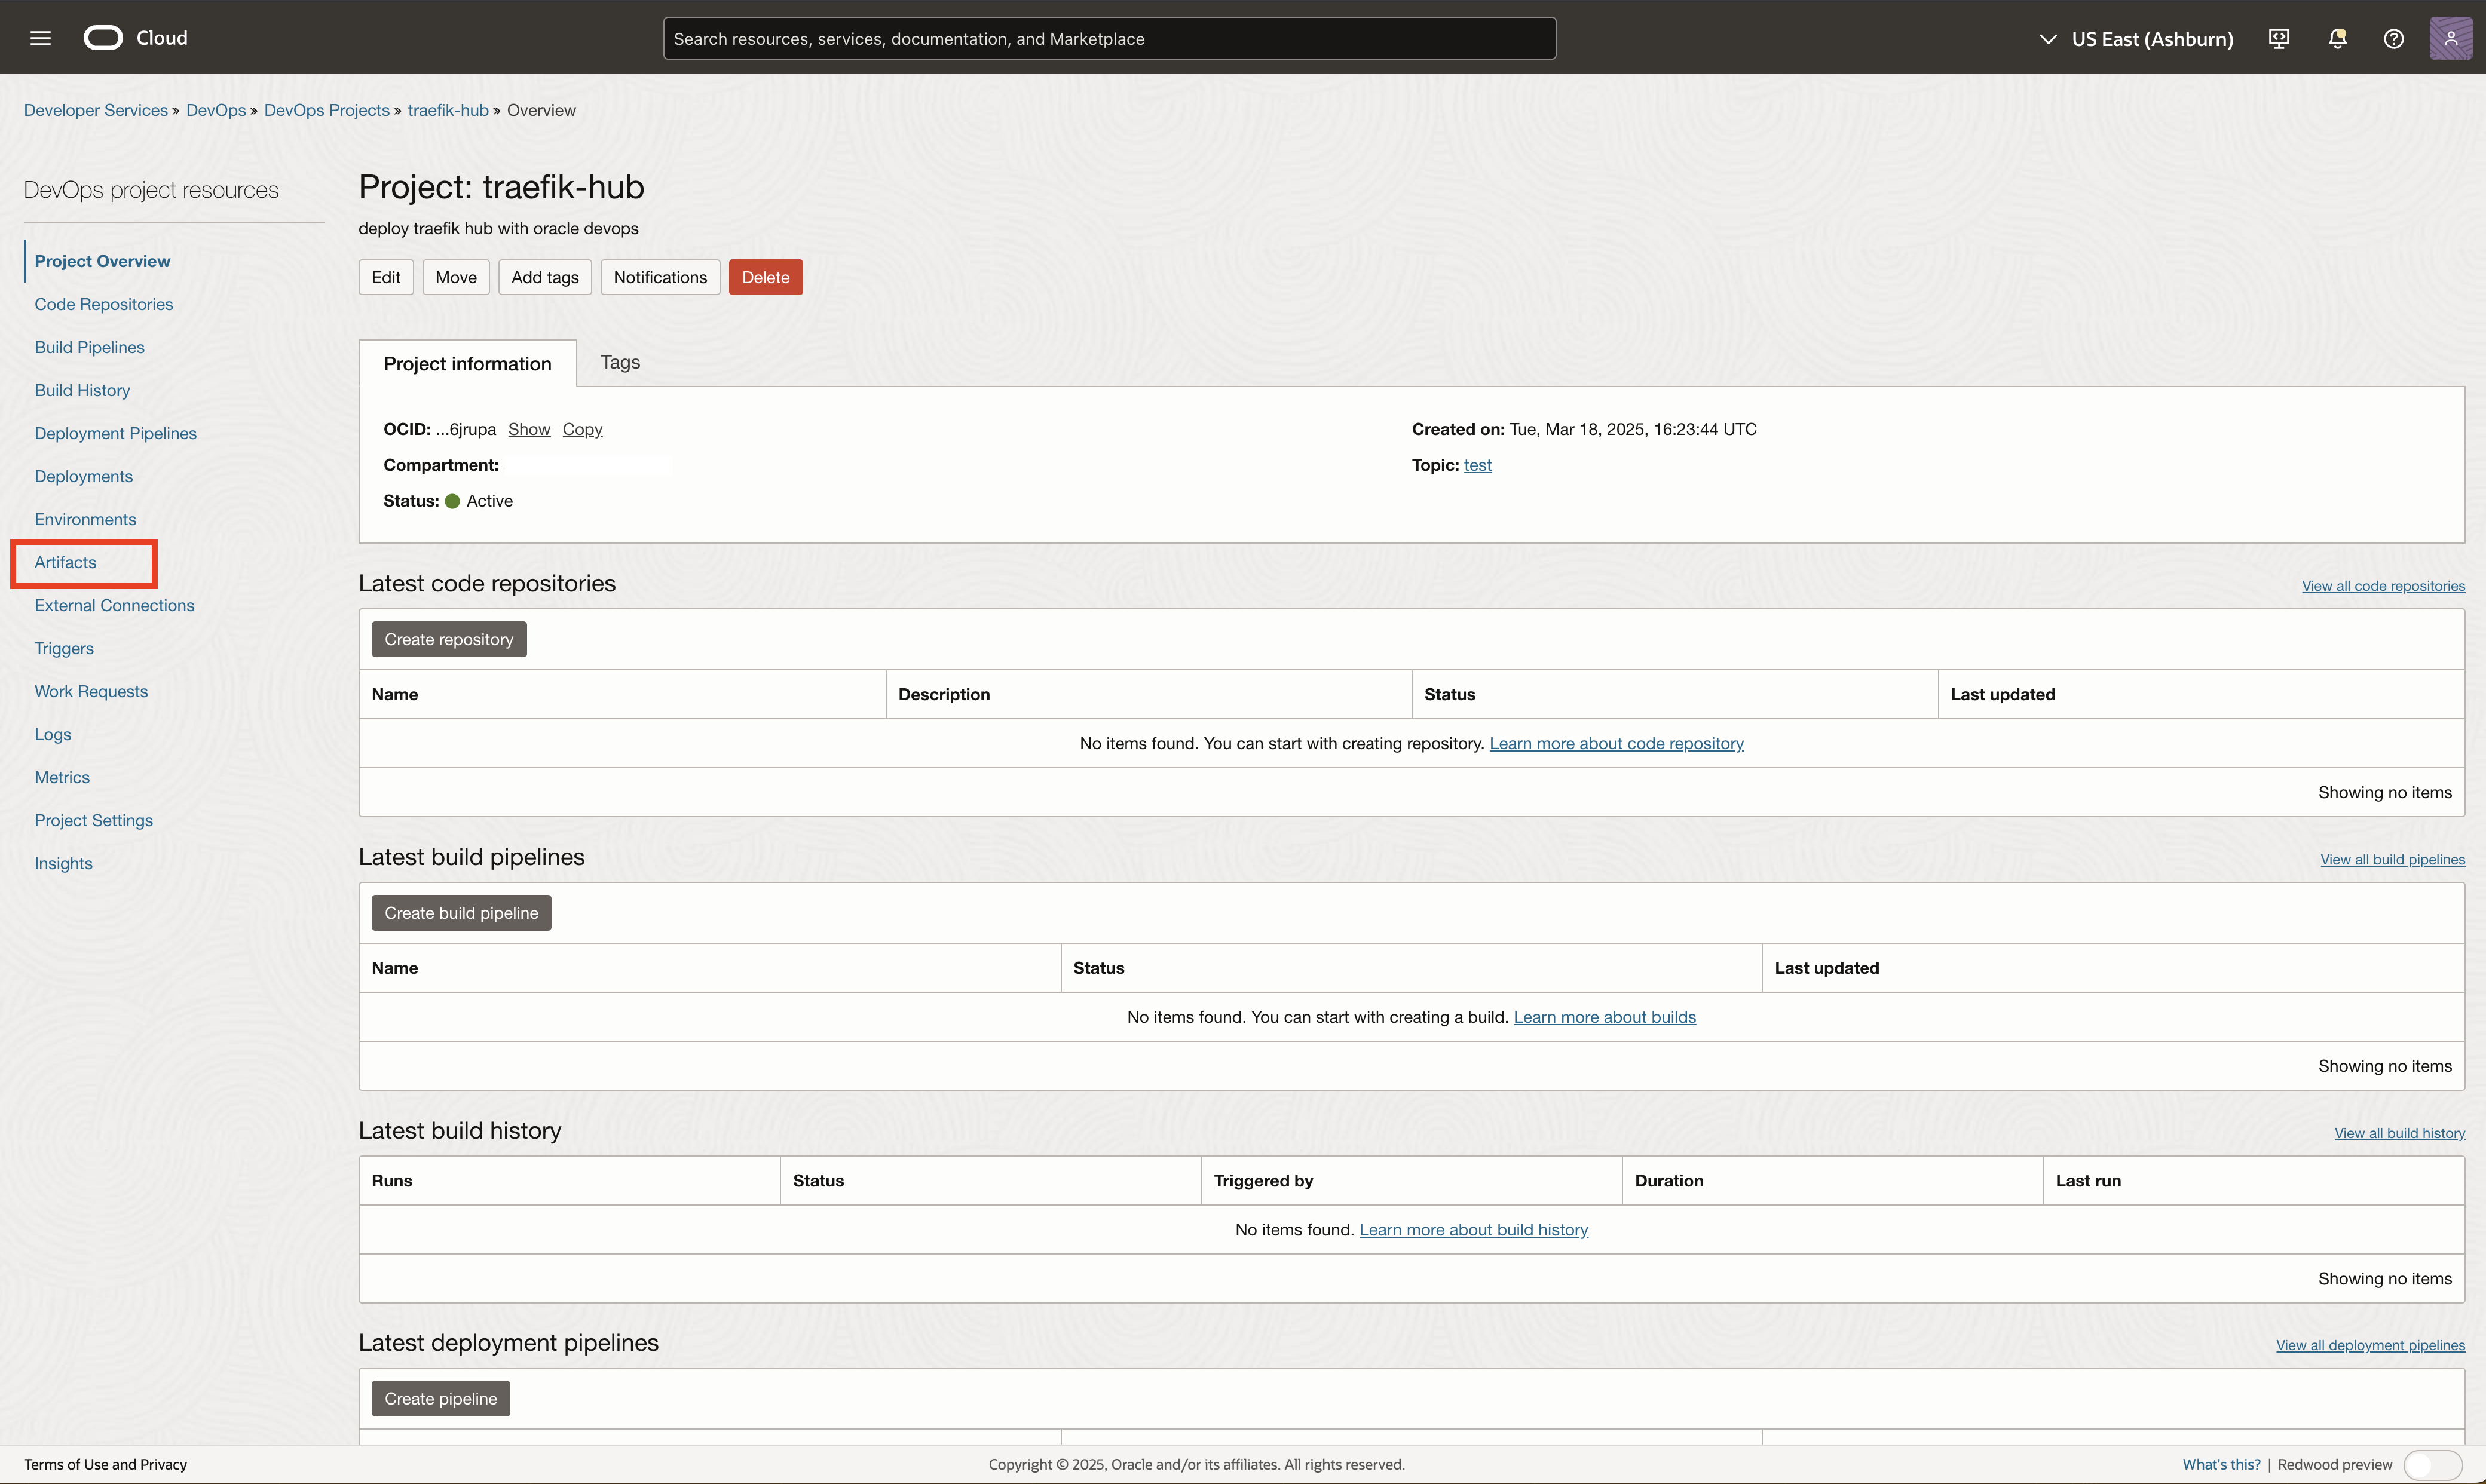Go to the DevOps Projects breadcrumb
This screenshot has height=1484, width=2486.
click(326, 110)
